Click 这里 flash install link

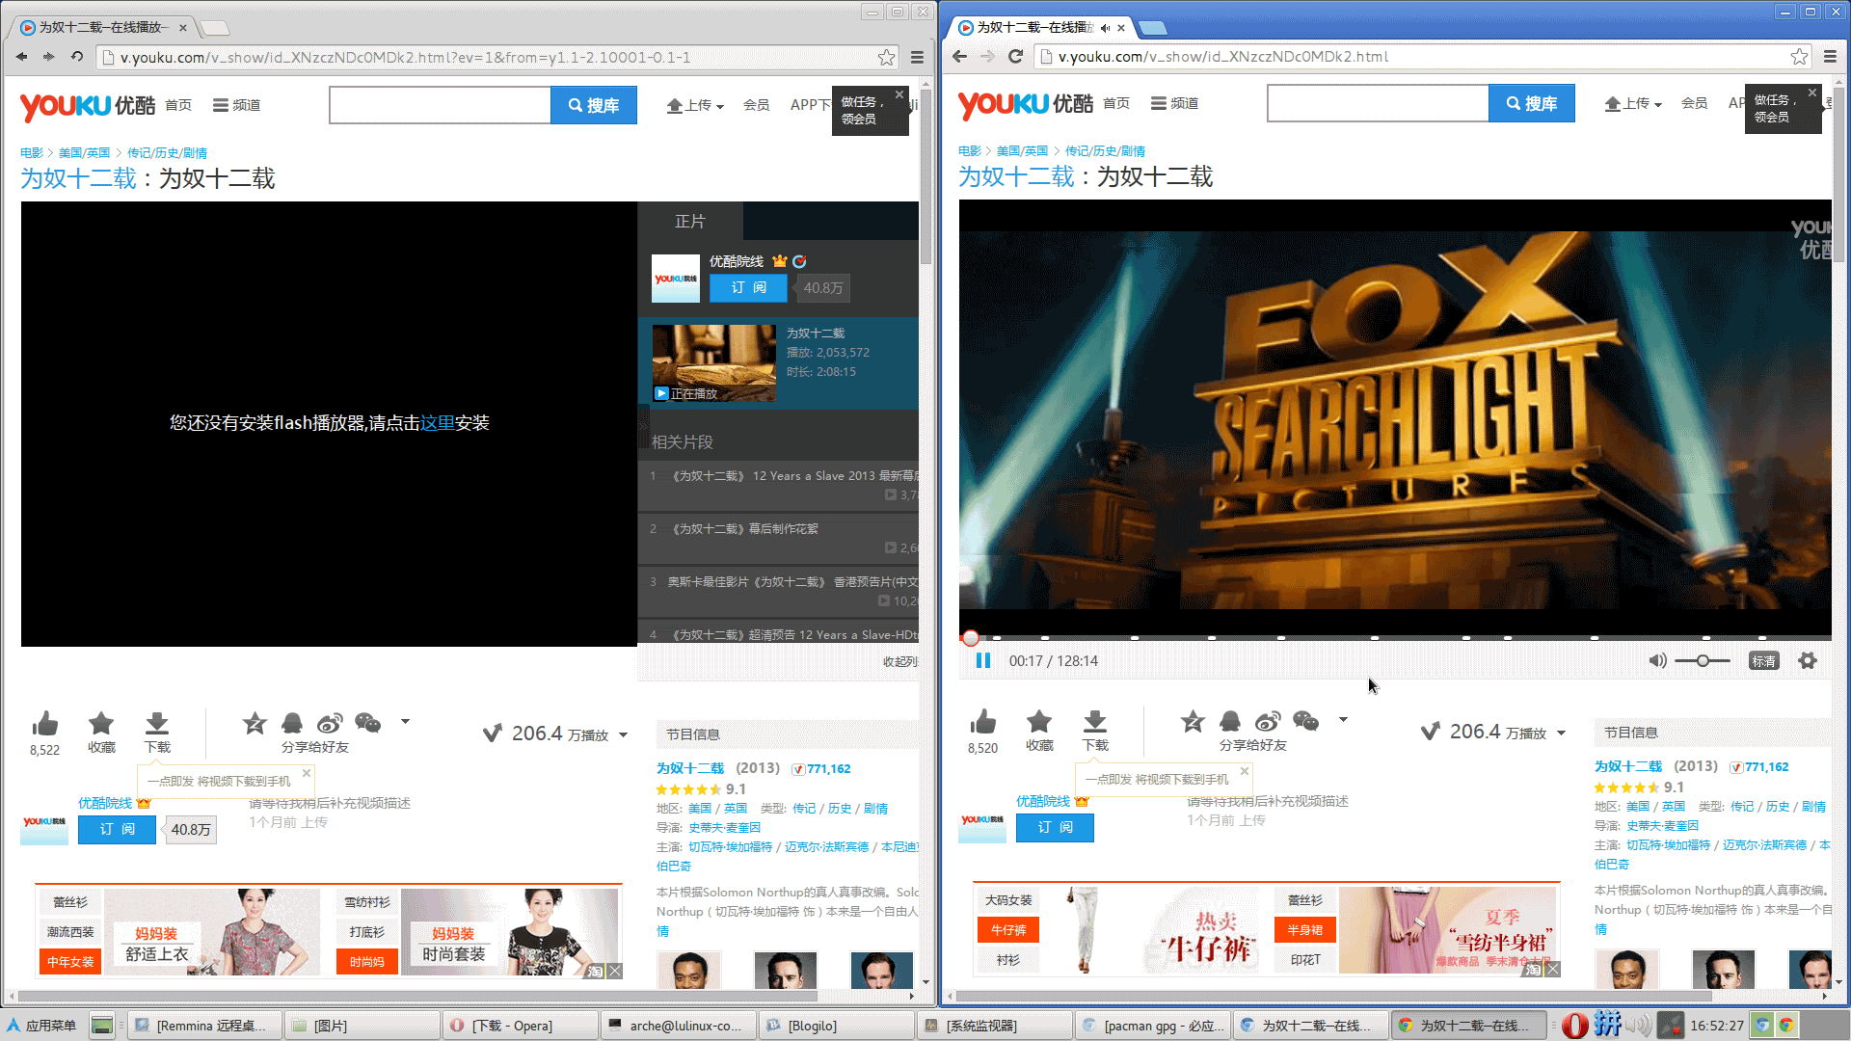(x=438, y=423)
